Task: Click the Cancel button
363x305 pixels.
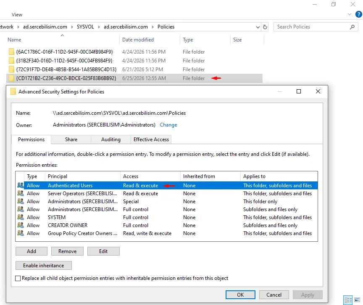Action: tap(274, 295)
